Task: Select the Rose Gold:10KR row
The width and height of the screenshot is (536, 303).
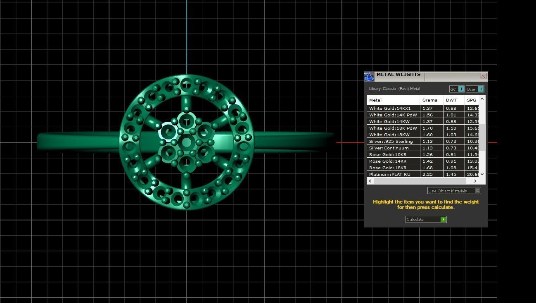Action: (423, 154)
